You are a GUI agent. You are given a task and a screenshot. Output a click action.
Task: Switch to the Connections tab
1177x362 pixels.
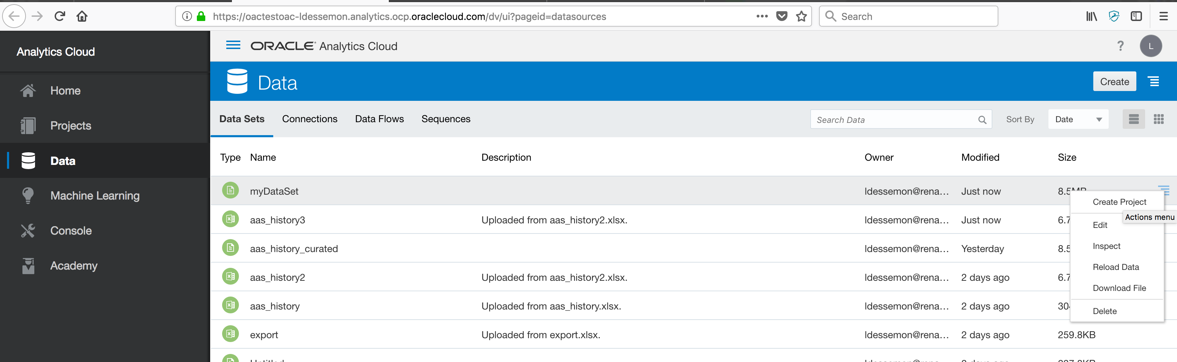(309, 119)
